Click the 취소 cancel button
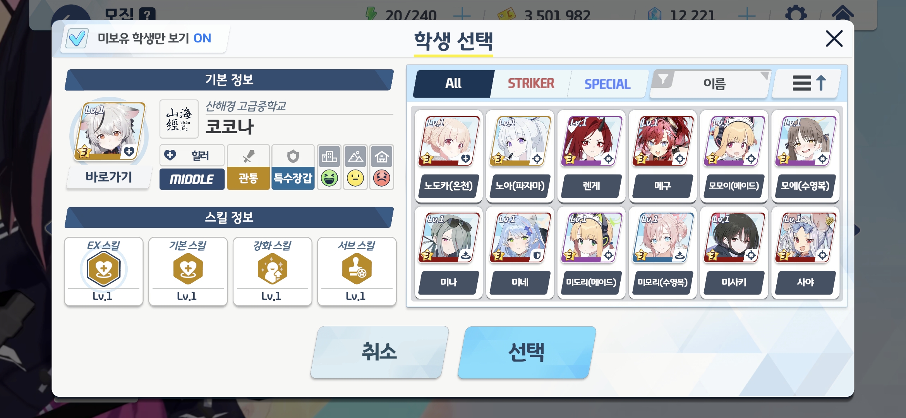This screenshot has height=418, width=906. click(379, 352)
